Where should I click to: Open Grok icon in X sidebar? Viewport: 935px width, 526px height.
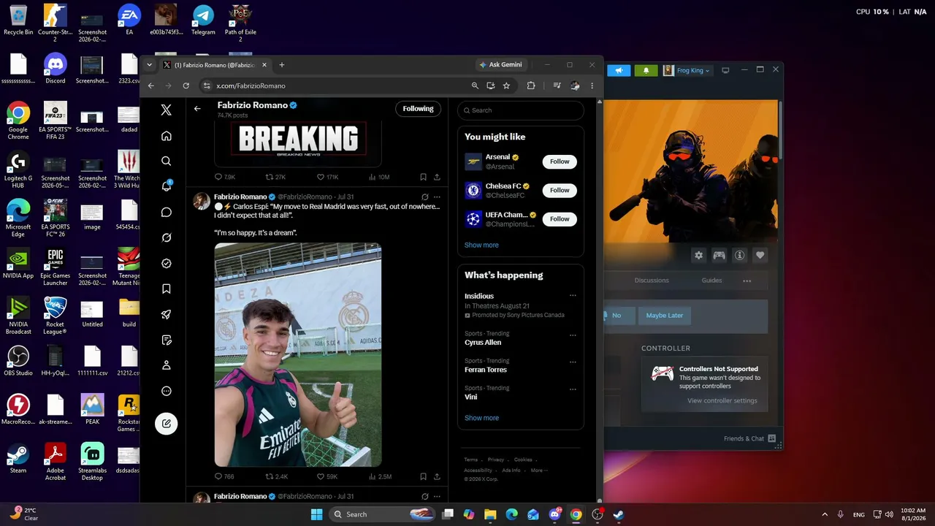coord(167,237)
